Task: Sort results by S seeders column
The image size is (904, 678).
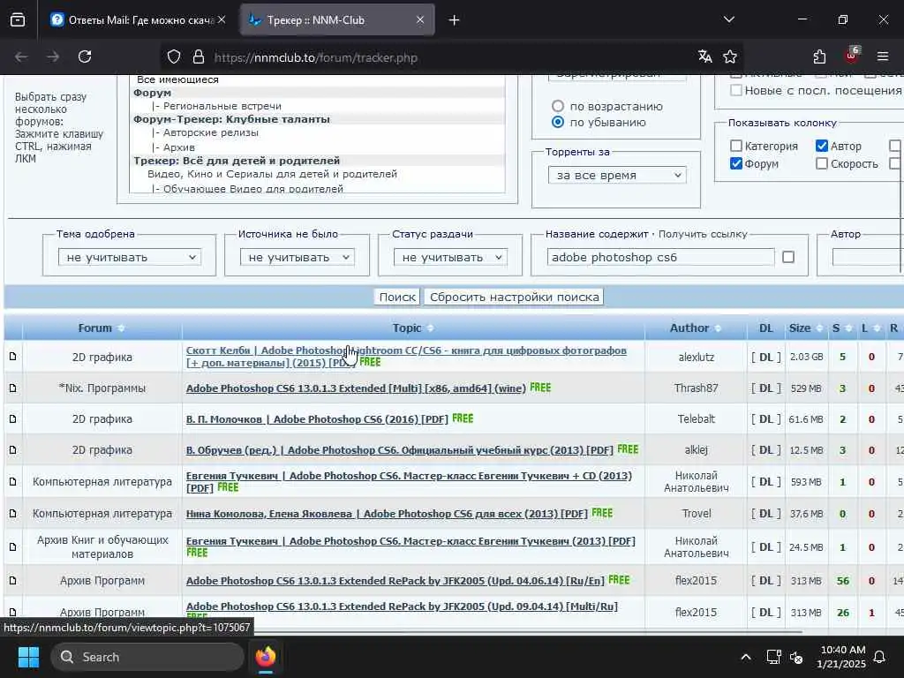Action: 841,328
